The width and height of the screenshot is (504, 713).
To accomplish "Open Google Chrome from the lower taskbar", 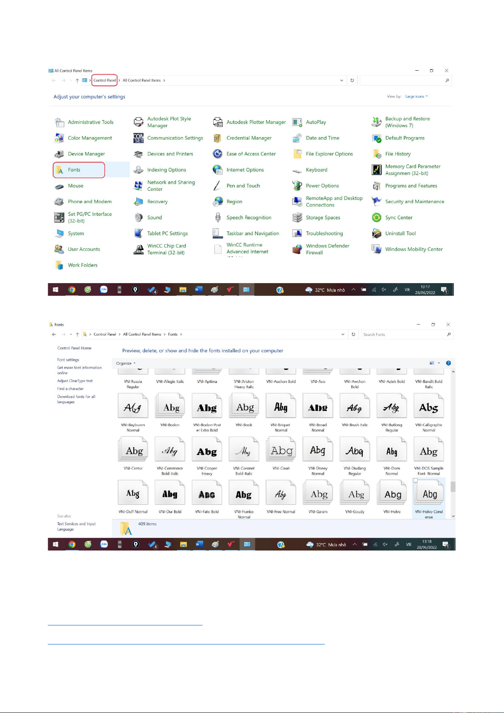I will pos(72,545).
